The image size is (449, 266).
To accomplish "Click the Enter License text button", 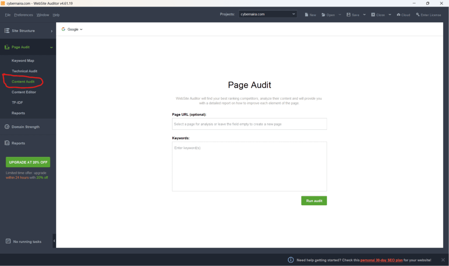I will (x=431, y=15).
